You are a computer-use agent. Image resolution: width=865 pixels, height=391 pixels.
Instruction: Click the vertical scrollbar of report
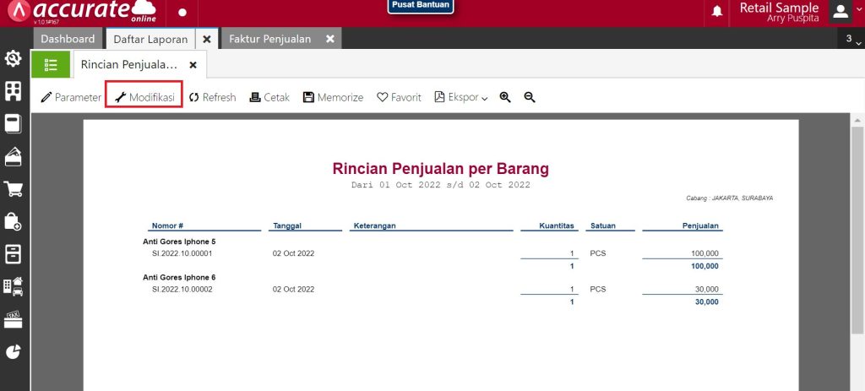(x=858, y=230)
